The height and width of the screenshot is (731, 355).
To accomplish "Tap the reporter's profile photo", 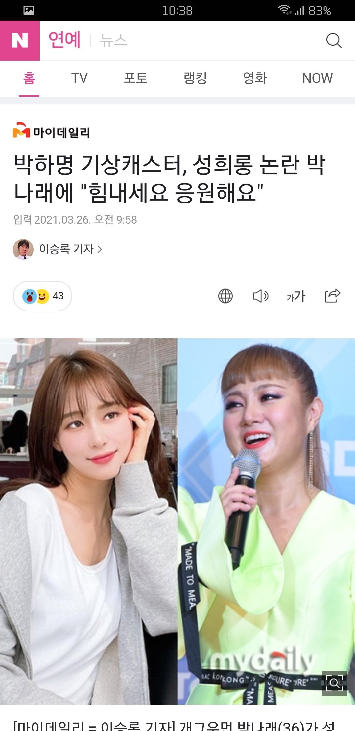I will click(x=23, y=249).
